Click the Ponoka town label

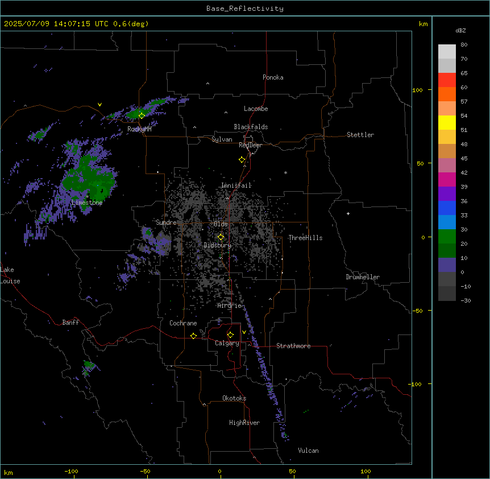pos(273,77)
